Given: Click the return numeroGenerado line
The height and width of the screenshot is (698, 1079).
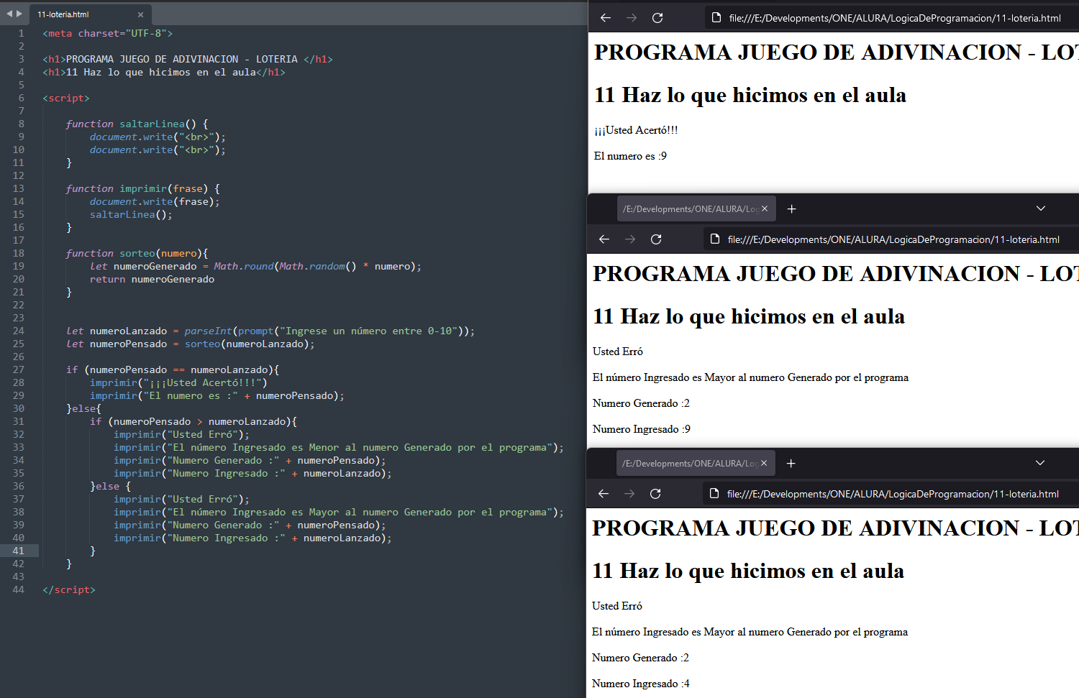Looking at the screenshot, I should [x=152, y=279].
